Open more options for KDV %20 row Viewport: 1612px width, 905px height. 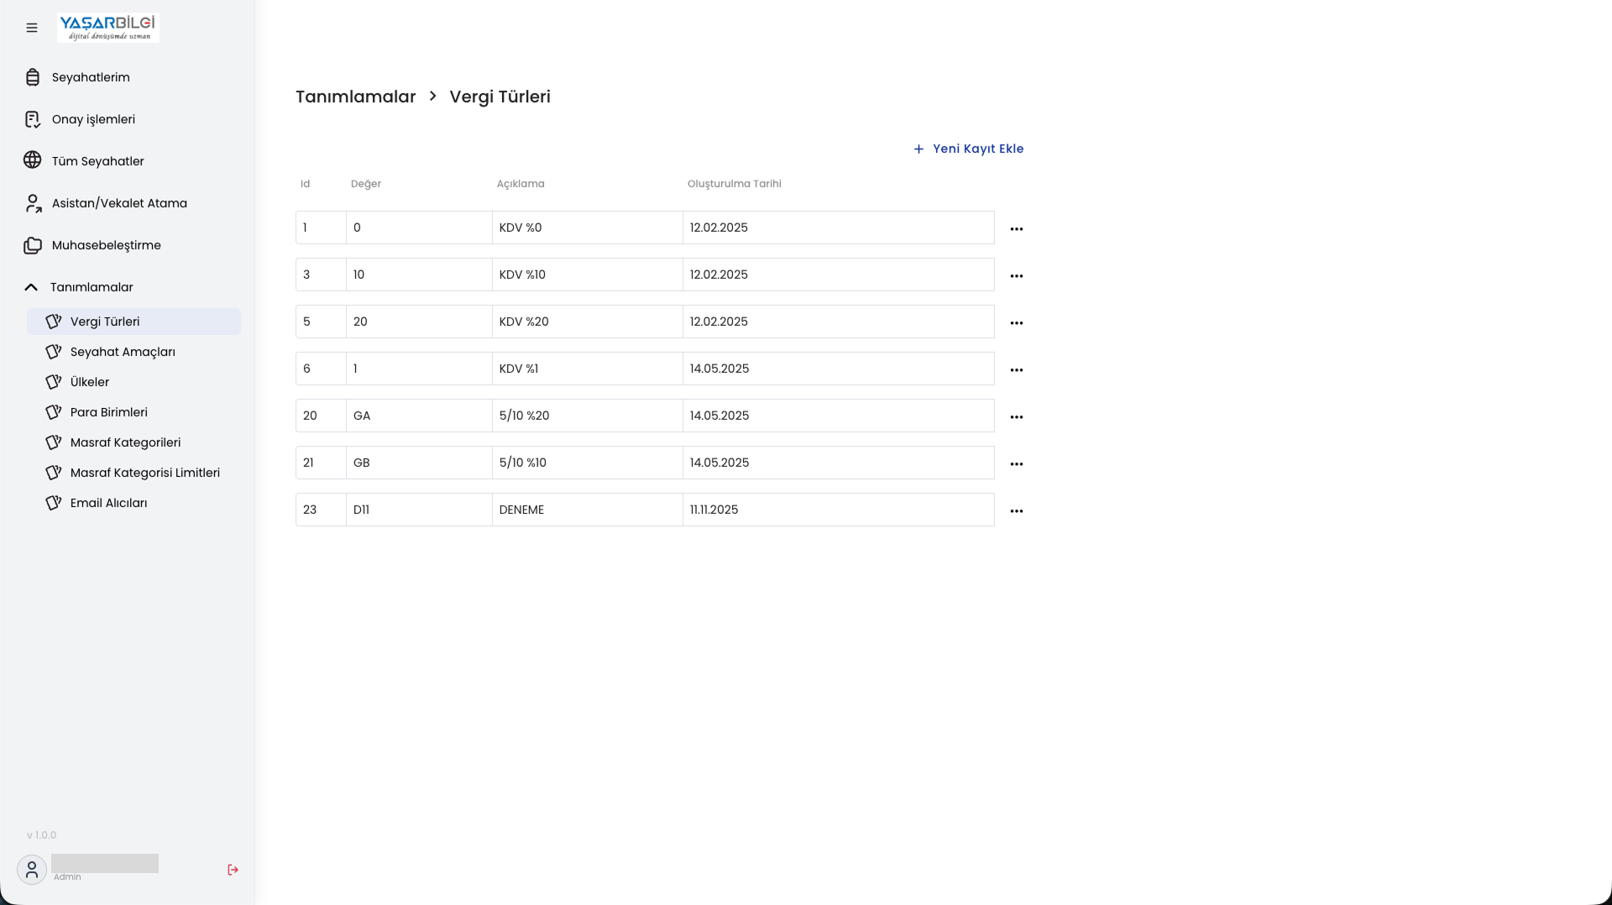click(1017, 323)
